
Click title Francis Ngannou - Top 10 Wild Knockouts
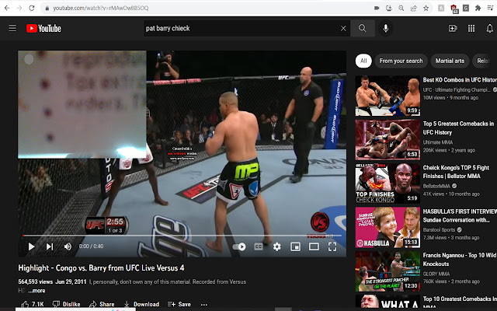(460, 260)
